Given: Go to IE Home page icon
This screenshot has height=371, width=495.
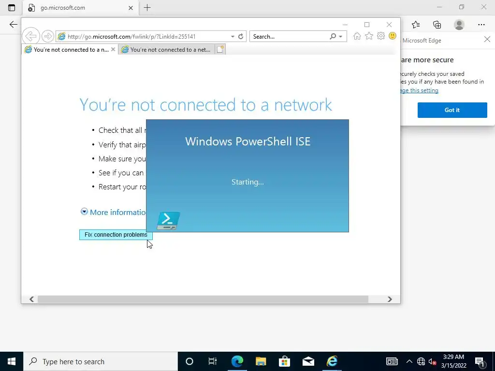Looking at the screenshot, I should pyautogui.click(x=357, y=36).
